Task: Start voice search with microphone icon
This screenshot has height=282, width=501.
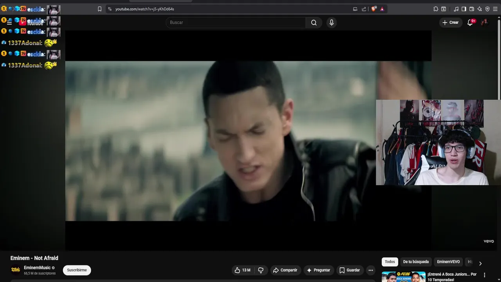Action: click(332, 23)
